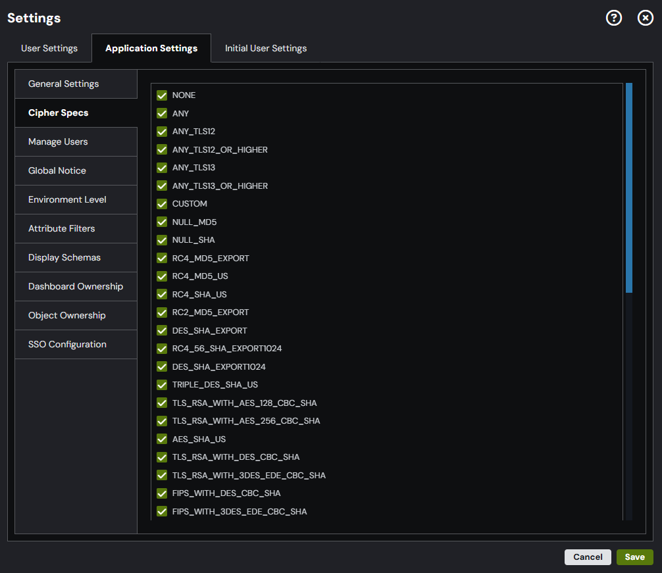
Task: Uncheck FIPS_WITH_DES_CBC_SHA checkbox
Action: coord(162,493)
